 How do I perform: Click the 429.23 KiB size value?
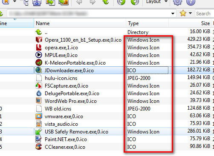199,39
